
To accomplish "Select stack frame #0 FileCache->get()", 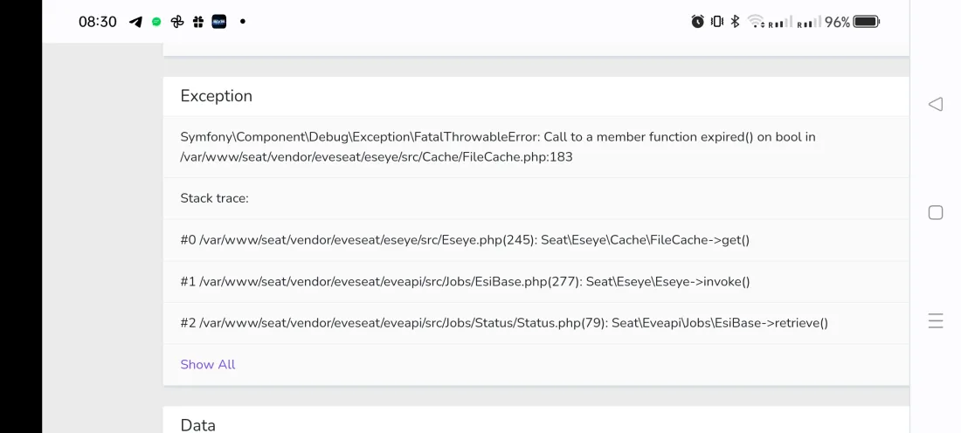I will [x=465, y=240].
